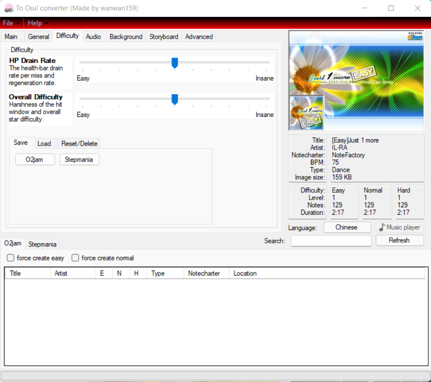Click the type value 'Dance'

pyautogui.click(x=341, y=170)
